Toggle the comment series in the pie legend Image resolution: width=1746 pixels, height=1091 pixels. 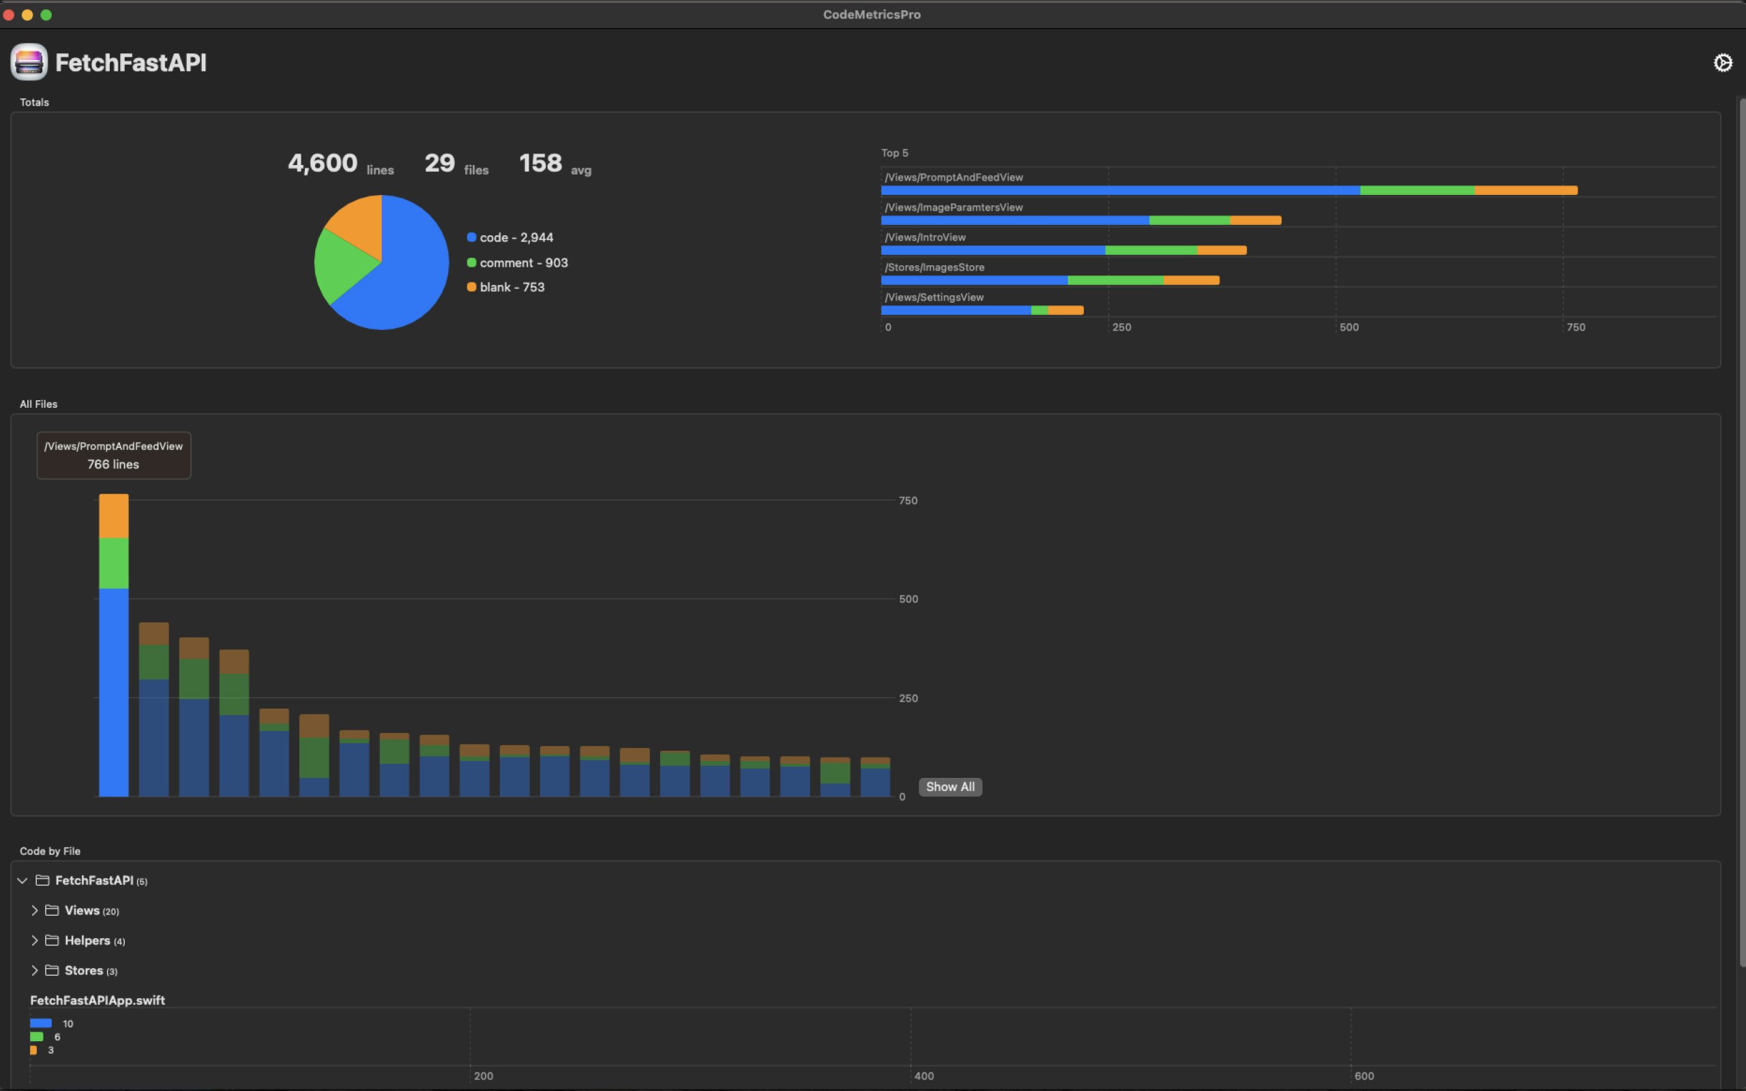[522, 262]
